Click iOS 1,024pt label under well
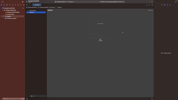Image resolution: width=178 pixels, height=100 pixels. tap(100, 40)
